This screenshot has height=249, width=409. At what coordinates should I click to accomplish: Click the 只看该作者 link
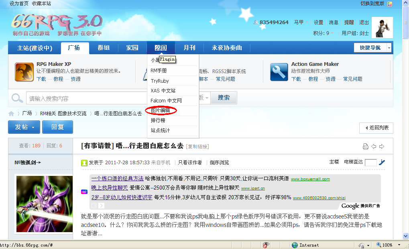[190, 163]
